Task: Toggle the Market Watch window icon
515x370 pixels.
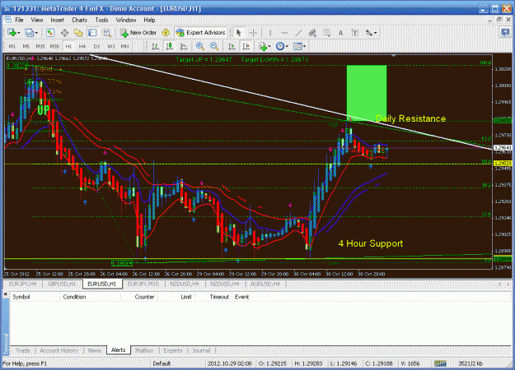Action: tap(50, 32)
